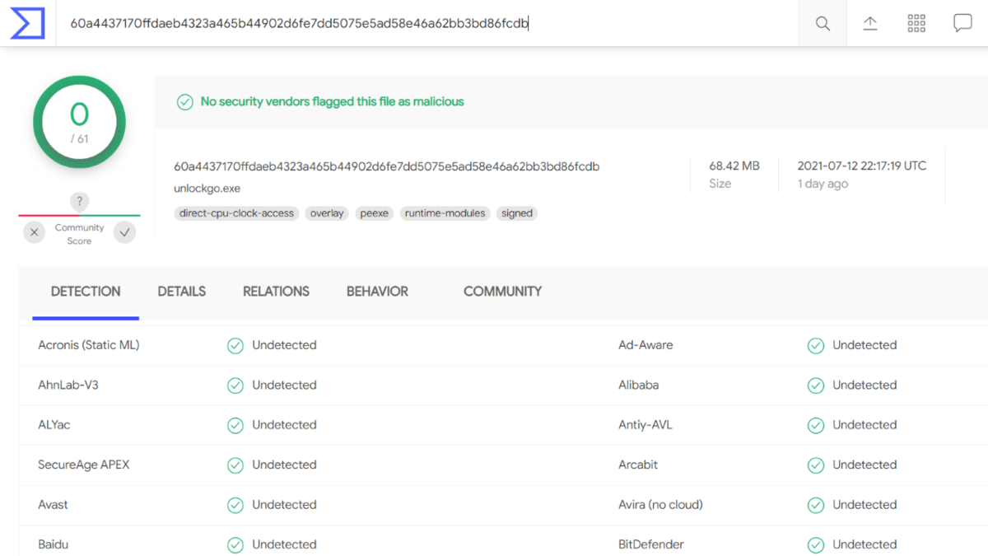
Task: Click the signed tag
Action: click(517, 213)
